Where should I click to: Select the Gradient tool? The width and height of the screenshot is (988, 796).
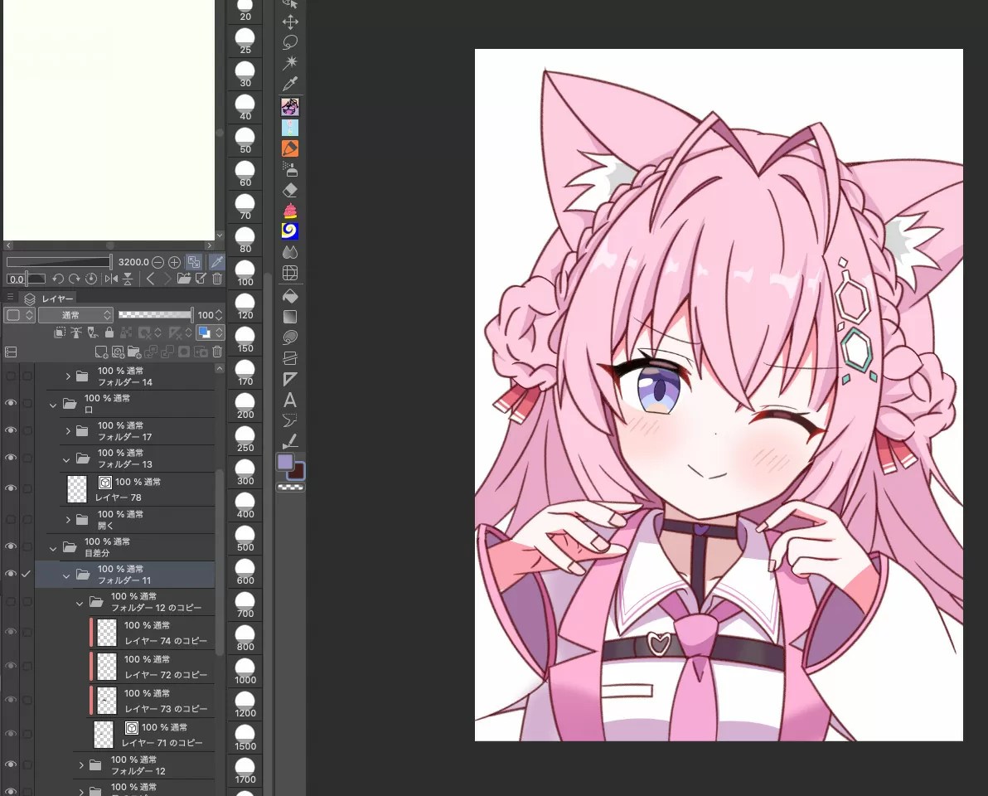coord(290,317)
